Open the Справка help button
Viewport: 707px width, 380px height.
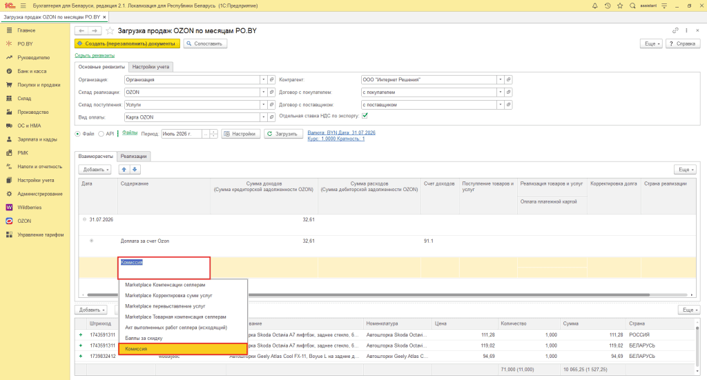tap(683, 43)
